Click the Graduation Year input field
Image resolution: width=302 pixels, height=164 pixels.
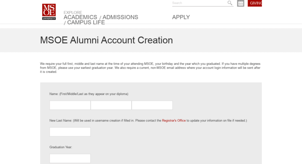pos(70,159)
